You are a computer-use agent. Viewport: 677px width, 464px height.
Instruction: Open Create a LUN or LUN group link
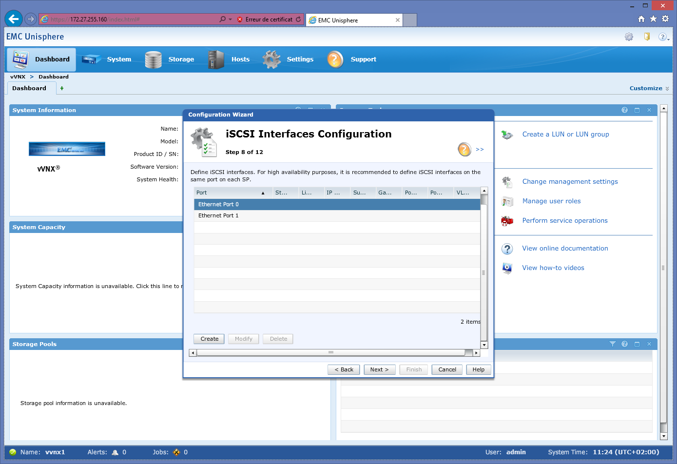point(565,134)
